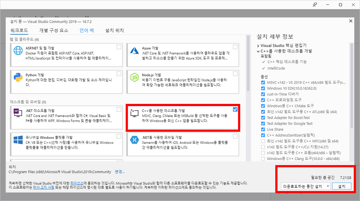This screenshot has height=201, width=360.
Task: Check the ASP.NET 및 웹 개발 workload checkbox
Action: [119, 47]
